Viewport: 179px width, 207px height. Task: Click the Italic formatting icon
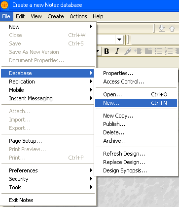click(x=117, y=51)
